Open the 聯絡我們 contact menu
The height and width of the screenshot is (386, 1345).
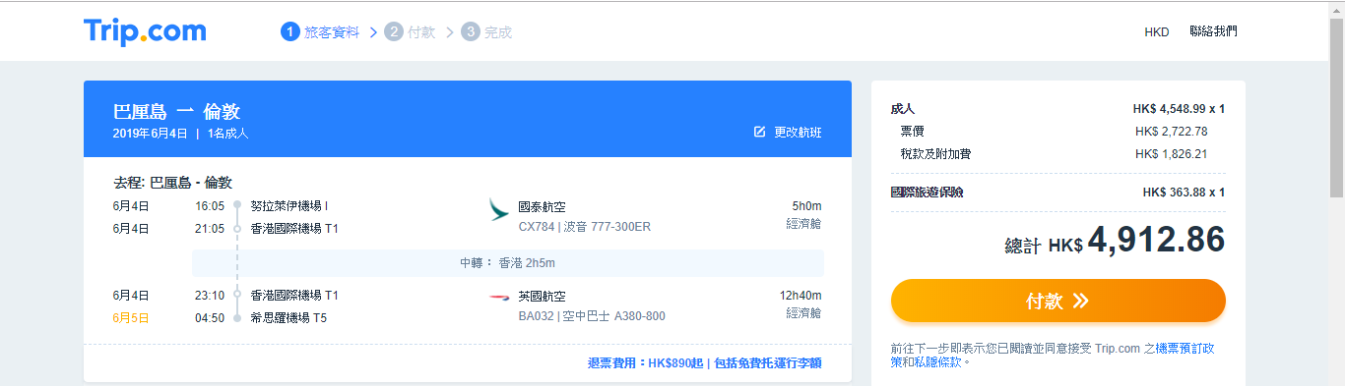tap(1213, 31)
